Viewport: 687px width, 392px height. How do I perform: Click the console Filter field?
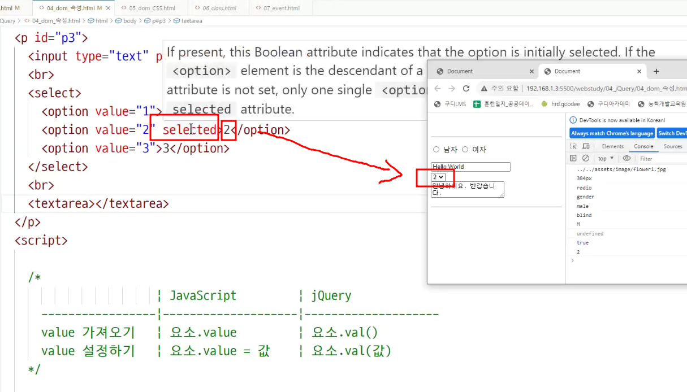[x=662, y=159]
